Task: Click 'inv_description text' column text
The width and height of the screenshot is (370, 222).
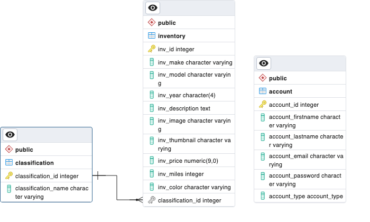Action: 184,108
